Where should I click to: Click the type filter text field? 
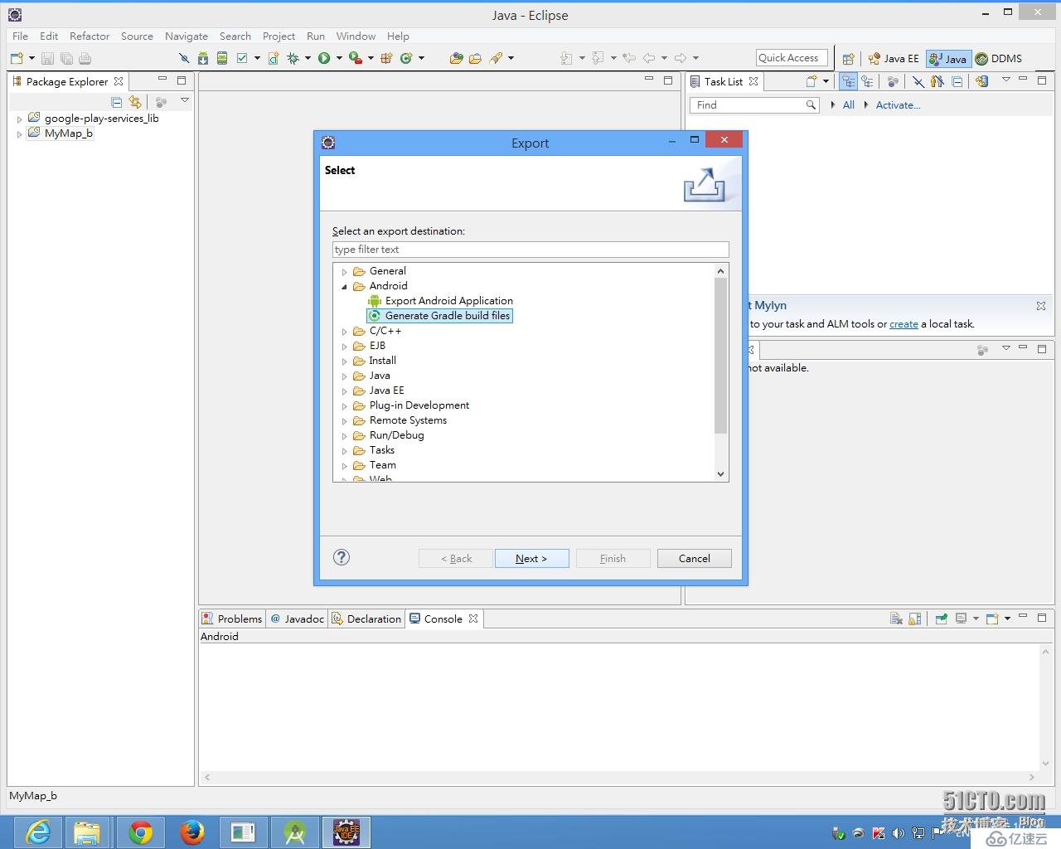(530, 250)
